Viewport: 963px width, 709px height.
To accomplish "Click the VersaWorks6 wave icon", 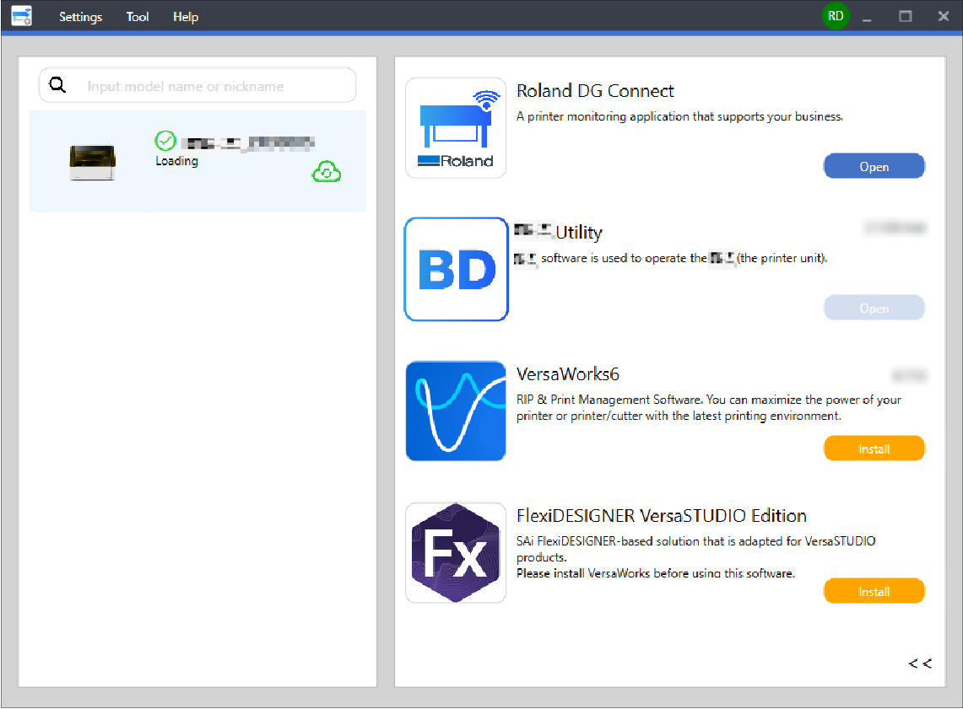I will 456,411.
